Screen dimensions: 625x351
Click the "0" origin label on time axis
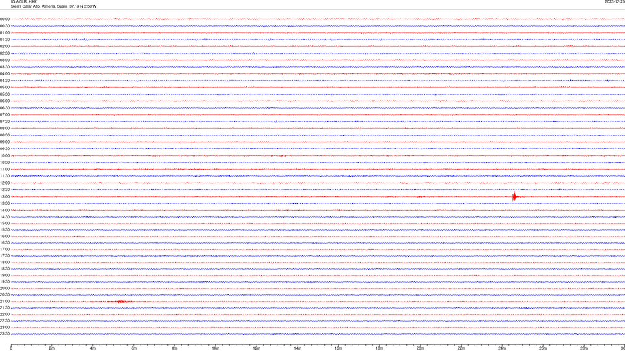click(11, 348)
